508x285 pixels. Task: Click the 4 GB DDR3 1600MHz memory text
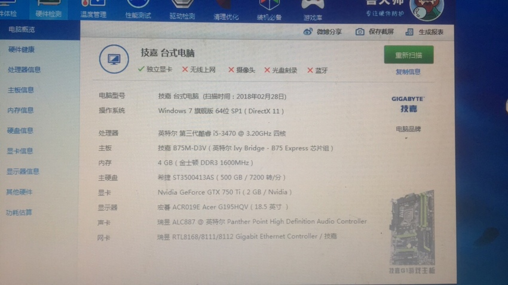[x=206, y=163]
